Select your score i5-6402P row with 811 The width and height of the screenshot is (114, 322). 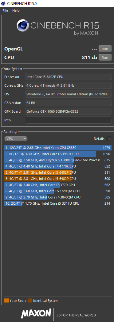(x=58, y=172)
